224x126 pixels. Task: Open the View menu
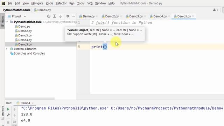pos(26,3)
